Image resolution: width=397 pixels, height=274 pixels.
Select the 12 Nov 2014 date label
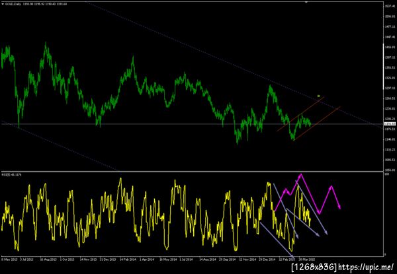[x=247, y=259]
